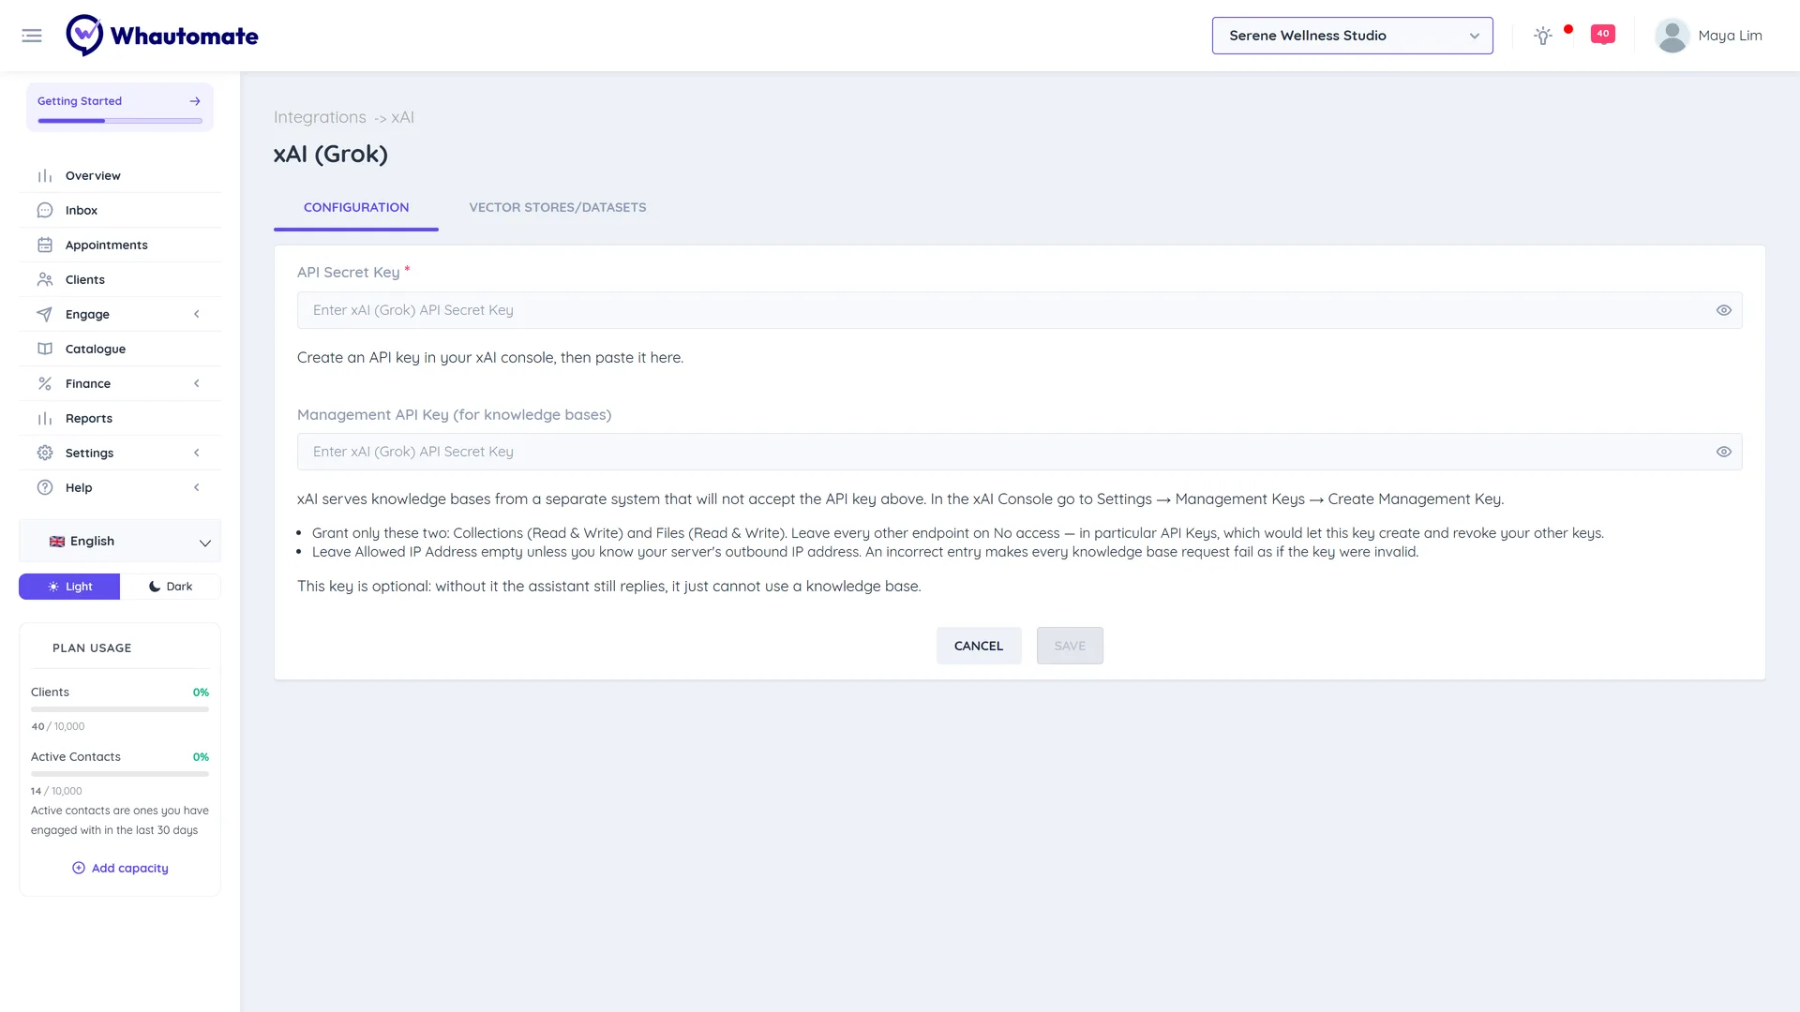Switch to Dark theme
Screen dimensions: 1800x1012
point(171,587)
